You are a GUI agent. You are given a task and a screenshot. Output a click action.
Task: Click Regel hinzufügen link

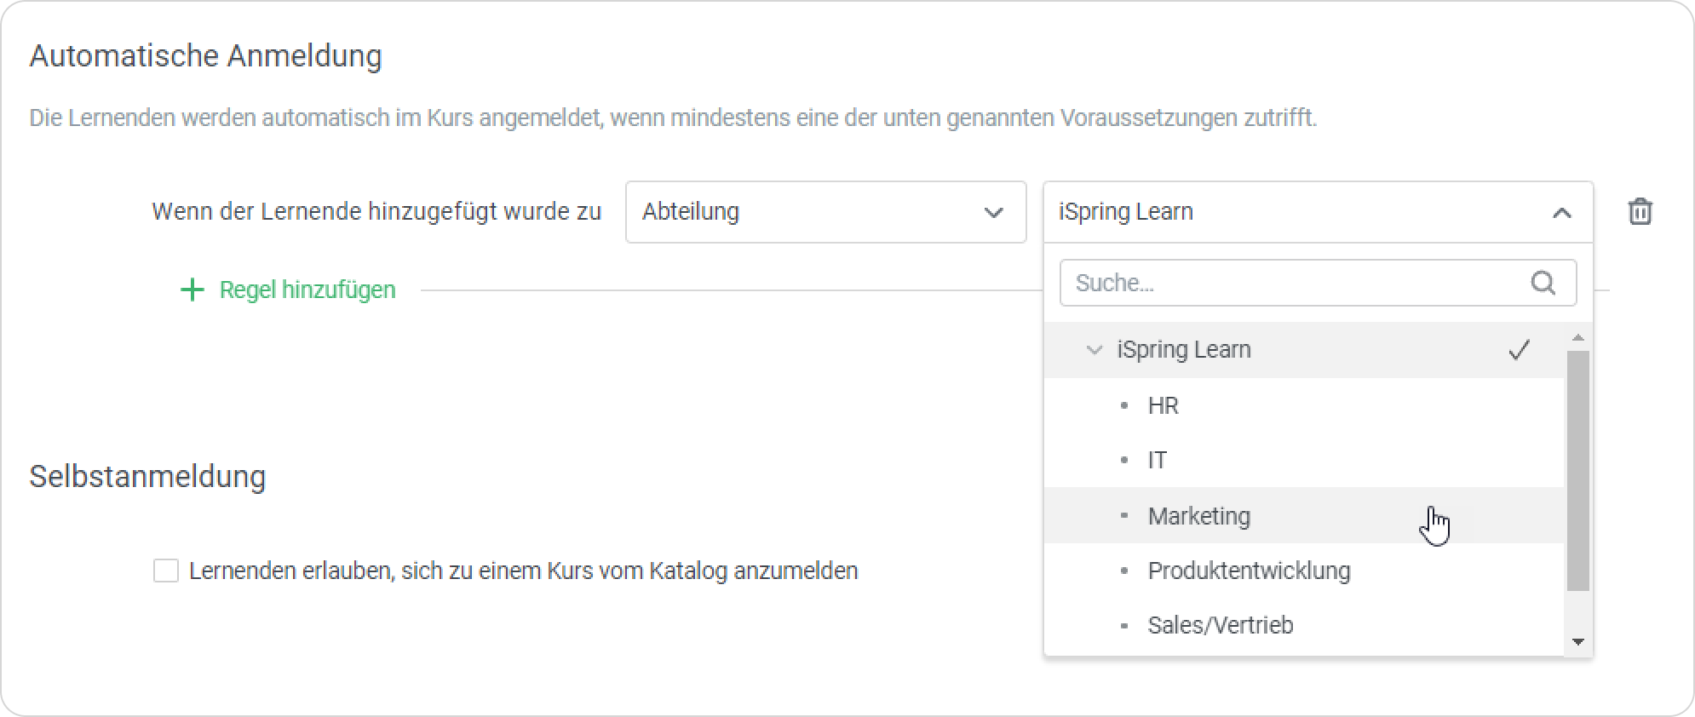[307, 290]
